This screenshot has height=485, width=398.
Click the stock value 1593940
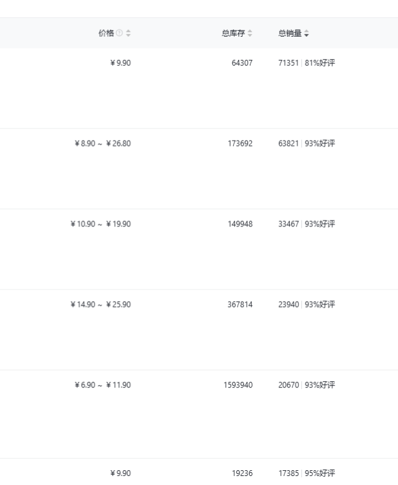click(x=238, y=385)
